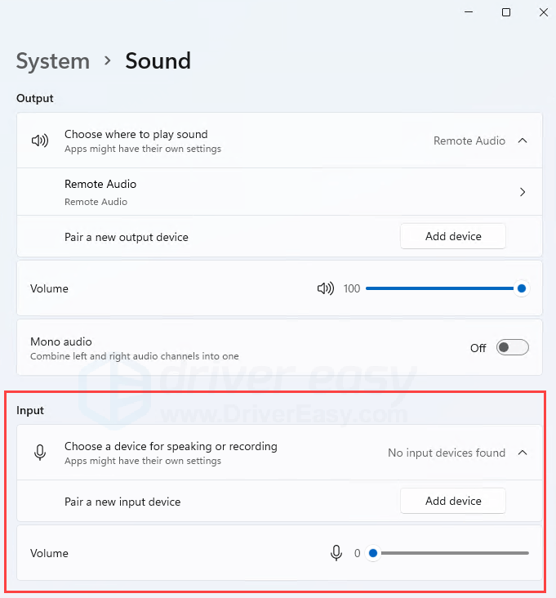This screenshot has width=556, height=598.
Task: Mute output via the Volume speaker icon
Action: click(326, 288)
